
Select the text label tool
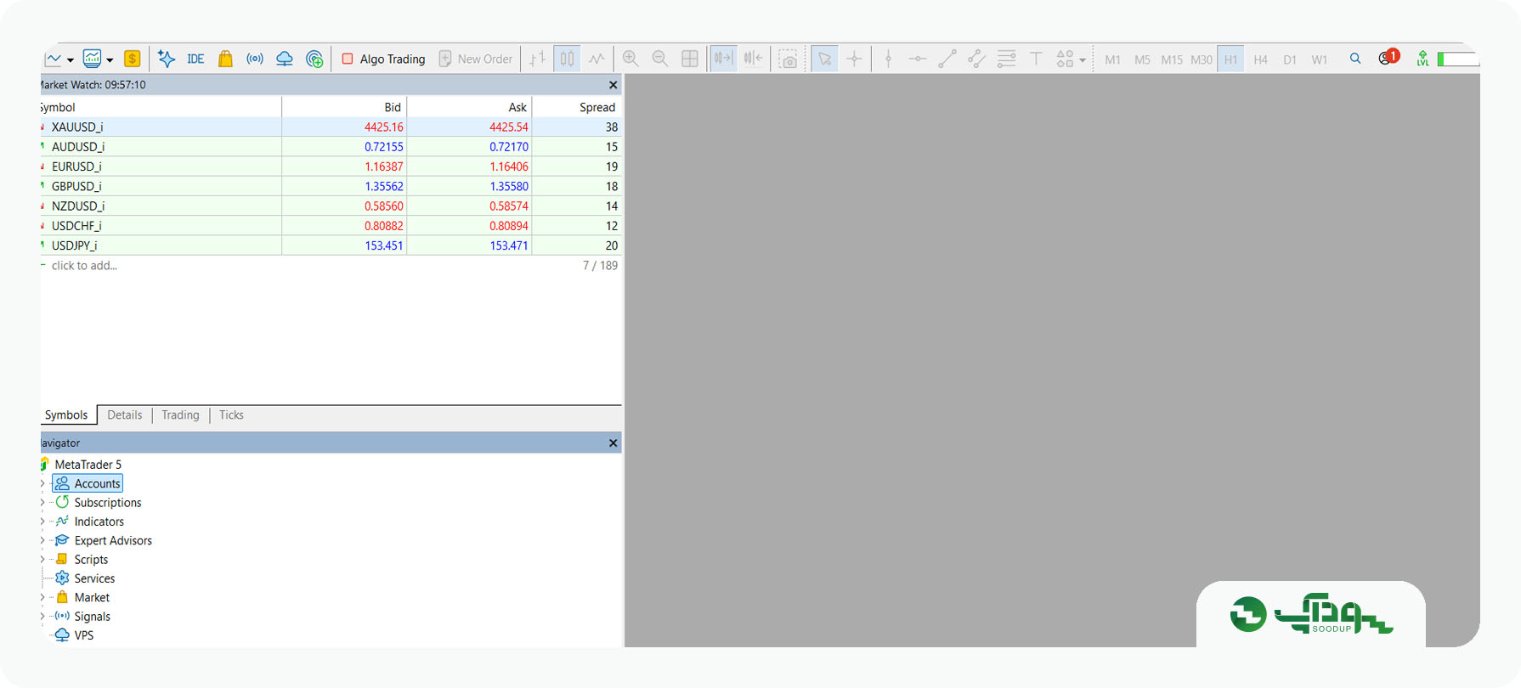point(1036,59)
